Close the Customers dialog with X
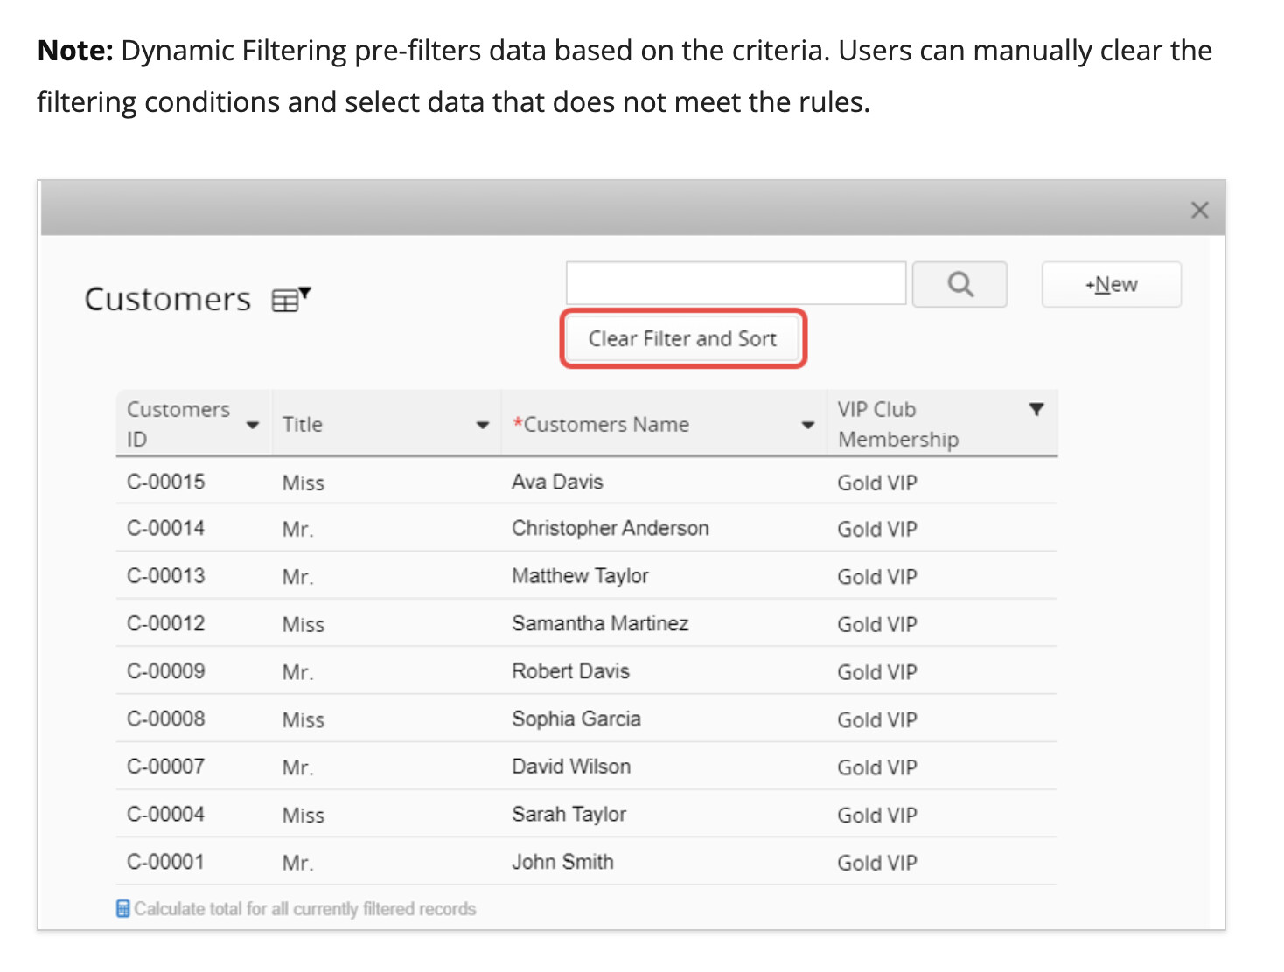The height and width of the screenshot is (972, 1284). point(1199,210)
